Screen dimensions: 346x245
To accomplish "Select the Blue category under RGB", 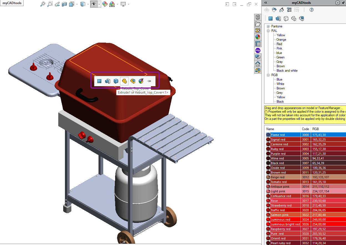I will coord(279,79).
